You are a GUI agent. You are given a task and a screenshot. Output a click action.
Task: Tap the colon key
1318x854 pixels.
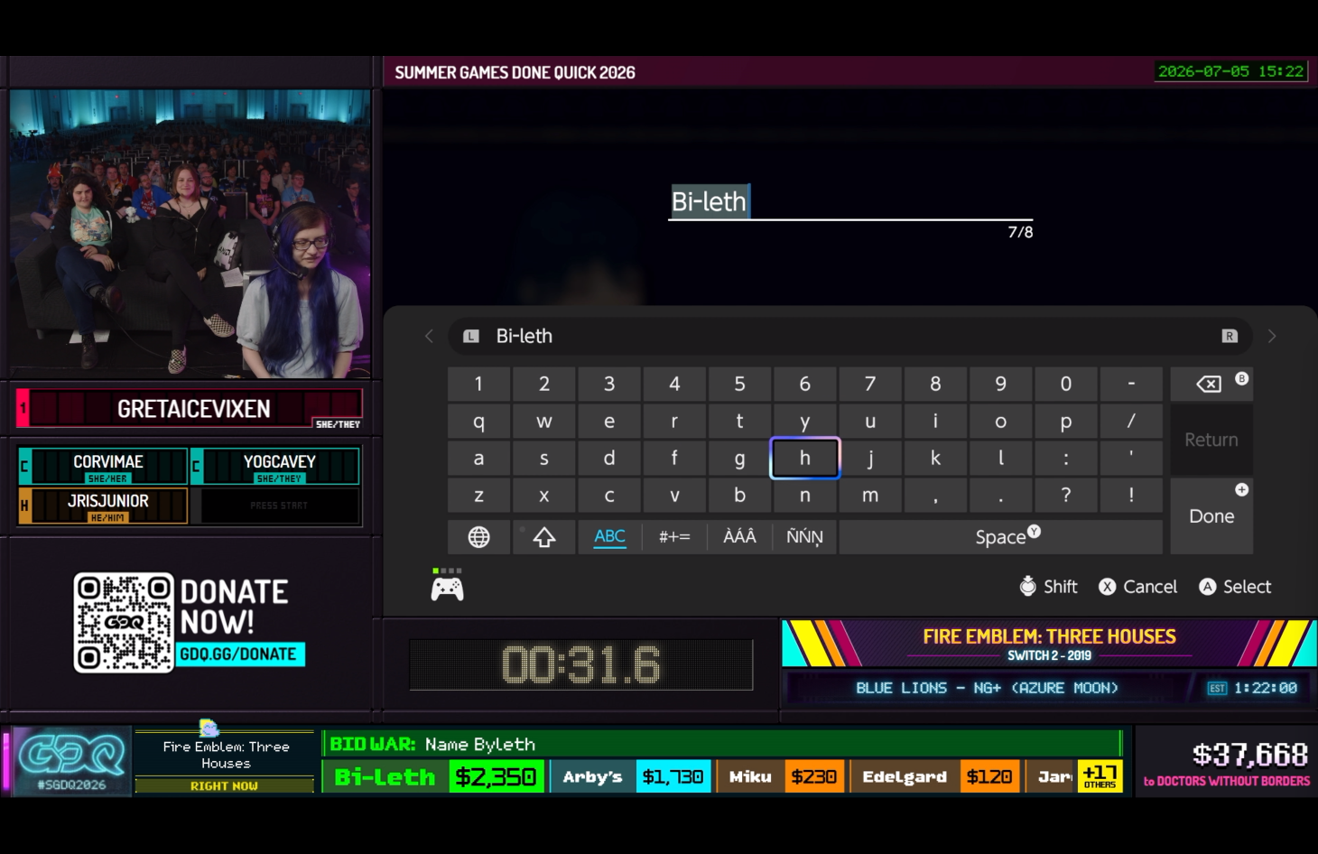1066,458
